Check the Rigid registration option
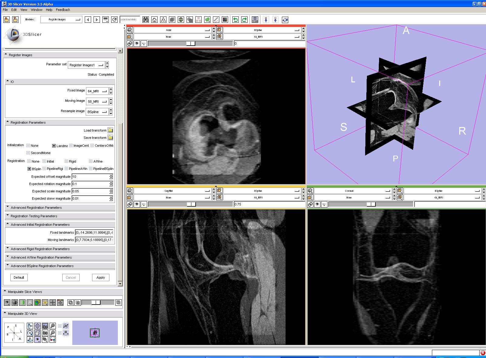The width and height of the screenshot is (486, 358). [x=66, y=161]
